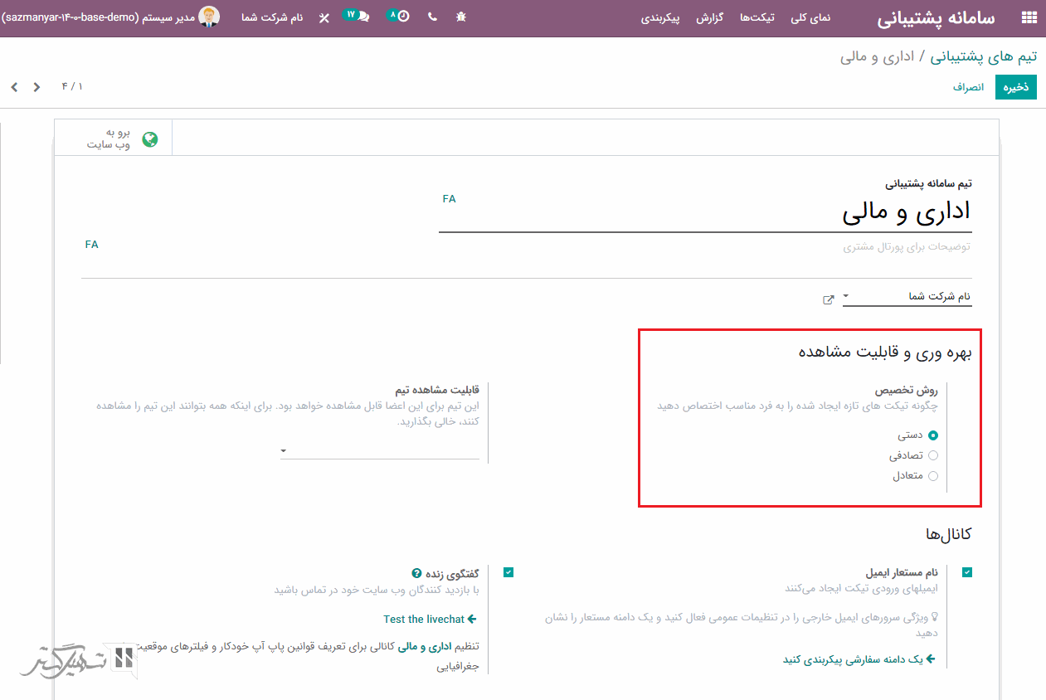
Task: Click the 'Test the livechat' link
Action: (430, 619)
